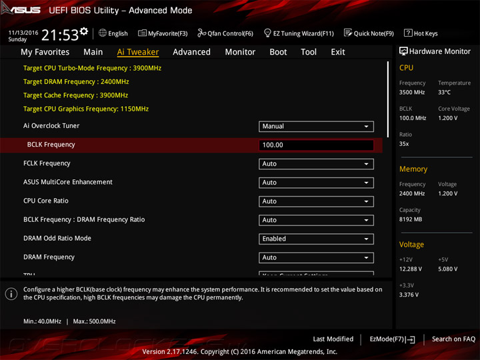
Task: Click the Qfan Control fan icon
Action: coord(201,33)
